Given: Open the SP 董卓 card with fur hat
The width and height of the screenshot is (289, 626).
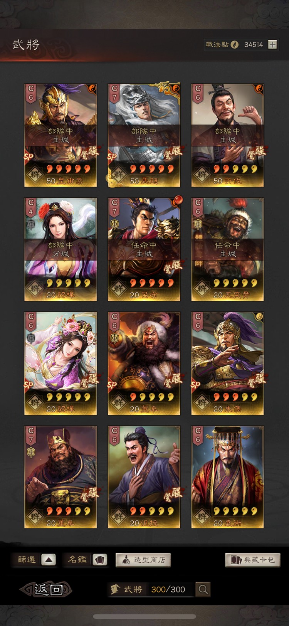Looking at the screenshot, I should (144, 363).
